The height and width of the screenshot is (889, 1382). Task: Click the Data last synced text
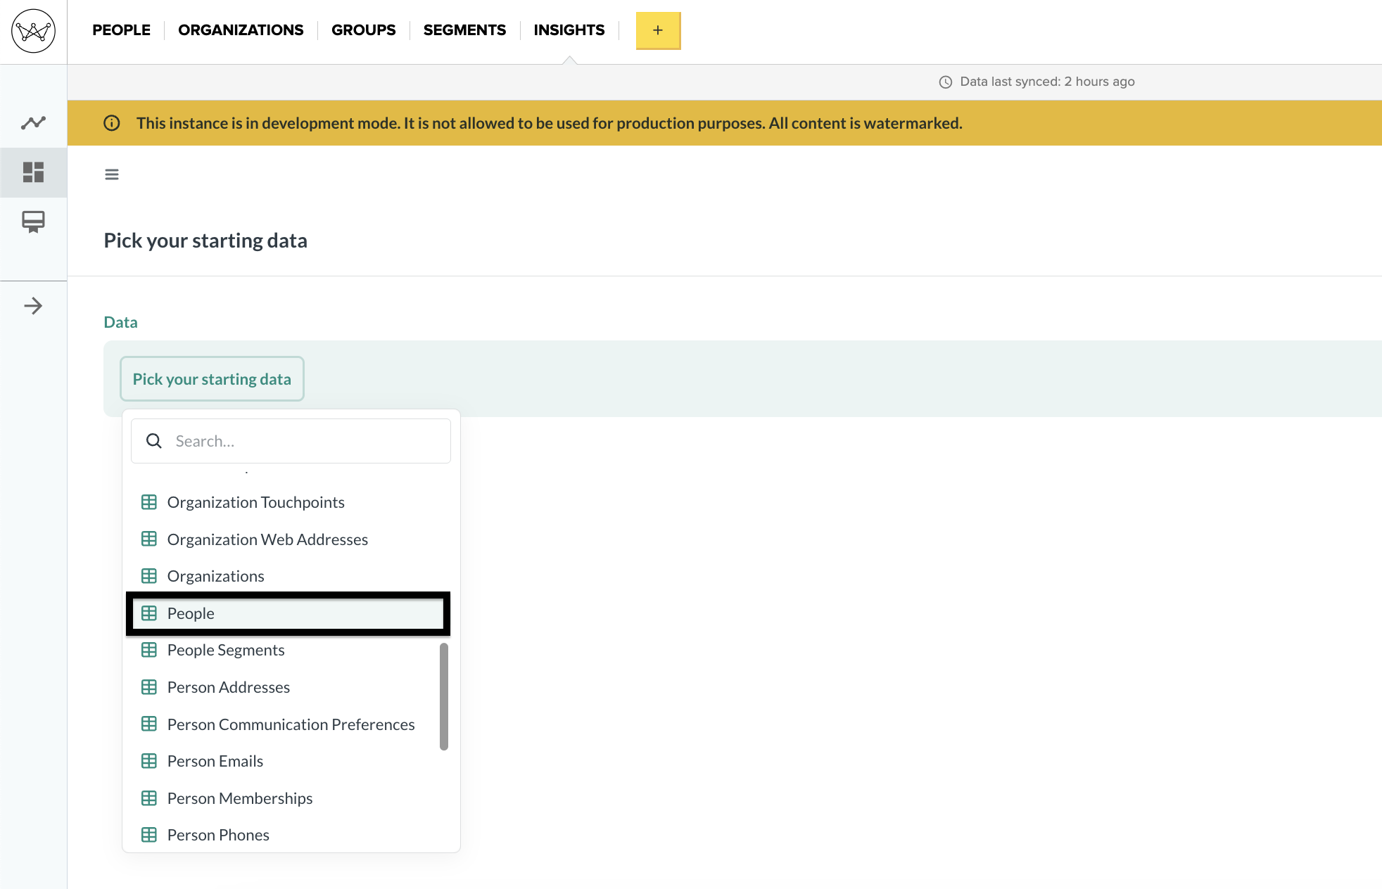1047,82
